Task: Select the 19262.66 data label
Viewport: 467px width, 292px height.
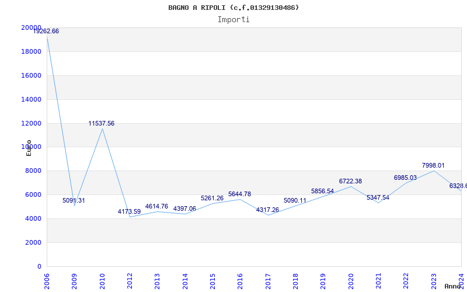Action: (x=46, y=32)
